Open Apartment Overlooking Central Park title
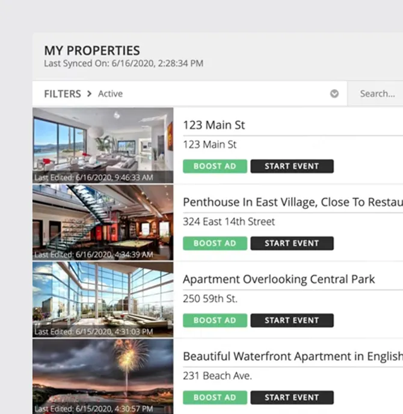403x414 pixels. [x=278, y=279]
